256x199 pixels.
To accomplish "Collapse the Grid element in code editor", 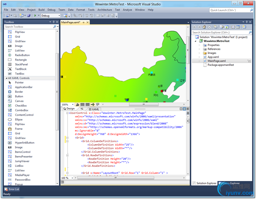I will pyautogui.click(x=67, y=138).
